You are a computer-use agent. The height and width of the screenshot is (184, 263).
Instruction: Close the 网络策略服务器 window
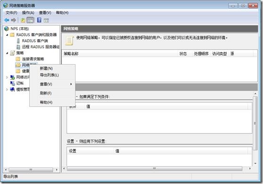point(253,6)
